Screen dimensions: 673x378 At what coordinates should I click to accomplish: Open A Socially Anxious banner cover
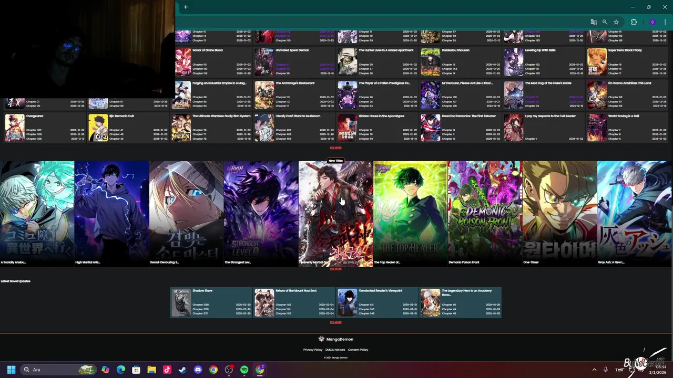(x=37, y=214)
